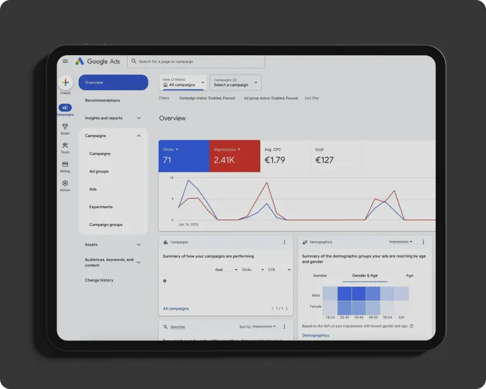Click the Demographics card people icon

click(305, 242)
